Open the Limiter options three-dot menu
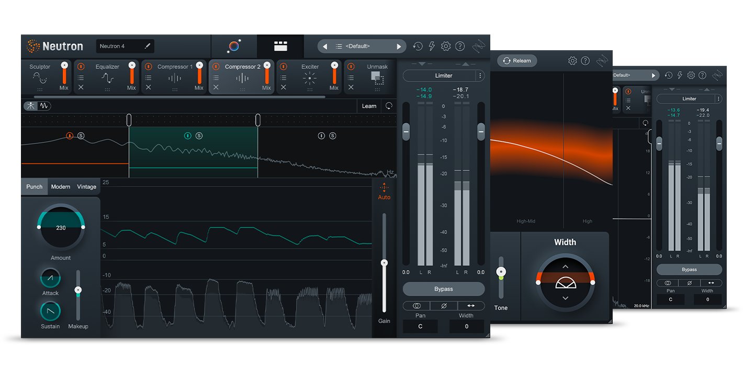 (x=479, y=76)
